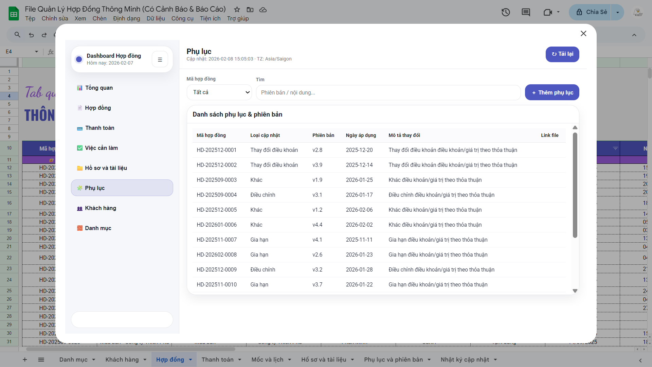Open the comments icon
Viewport: 652px width, 367px height.
(x=526, y=13)
